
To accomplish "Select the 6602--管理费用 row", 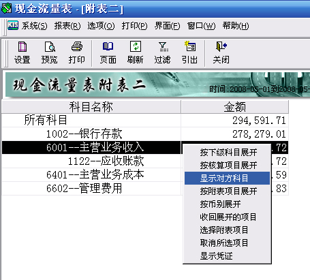I will [x=145, y=189].
